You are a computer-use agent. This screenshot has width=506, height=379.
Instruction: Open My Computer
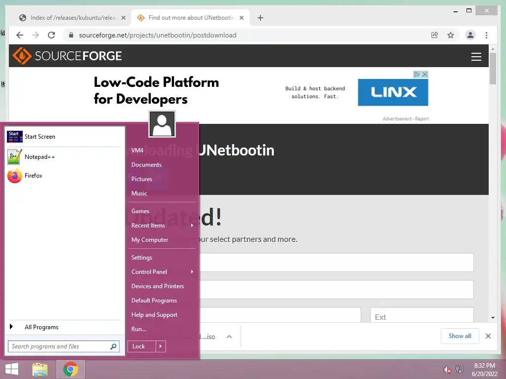162,240
